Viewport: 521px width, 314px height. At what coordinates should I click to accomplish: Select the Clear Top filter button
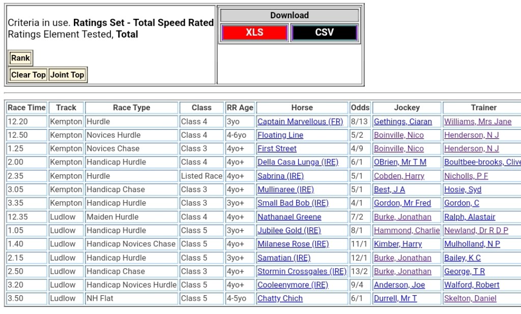[28, 75]
